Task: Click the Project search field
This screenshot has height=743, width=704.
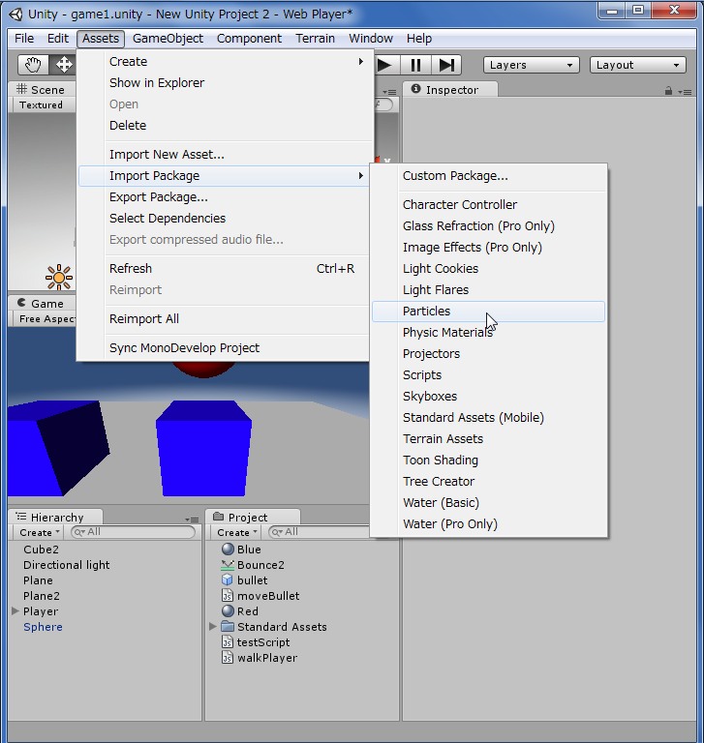Action: click(x=319, y=532)
